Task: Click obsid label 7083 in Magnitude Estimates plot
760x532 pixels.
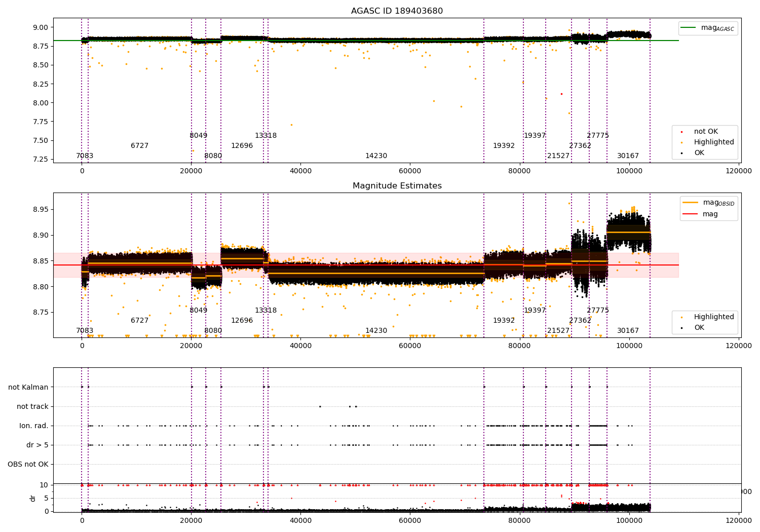Action: (85, 331)
